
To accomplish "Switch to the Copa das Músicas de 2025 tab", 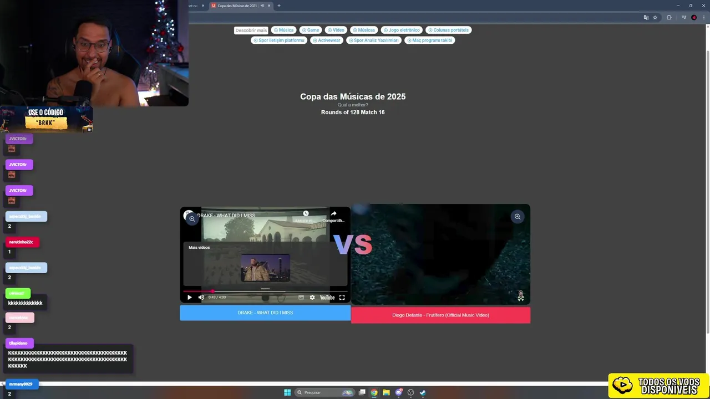I will click(x=236, y=6).
